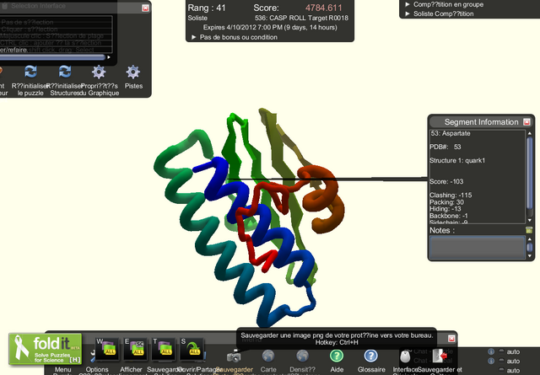The width and height of the screenshot is (540, 375).
Task: Click the Sauvegarder et Quitter door icon
Action: (x=440, y=356)
